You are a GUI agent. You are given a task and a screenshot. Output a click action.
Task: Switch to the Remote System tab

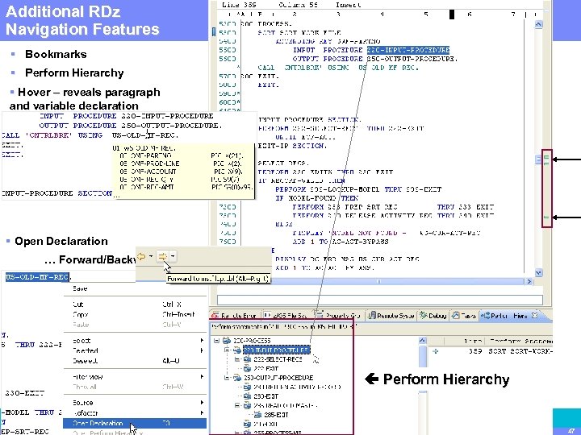click(391, 316)
